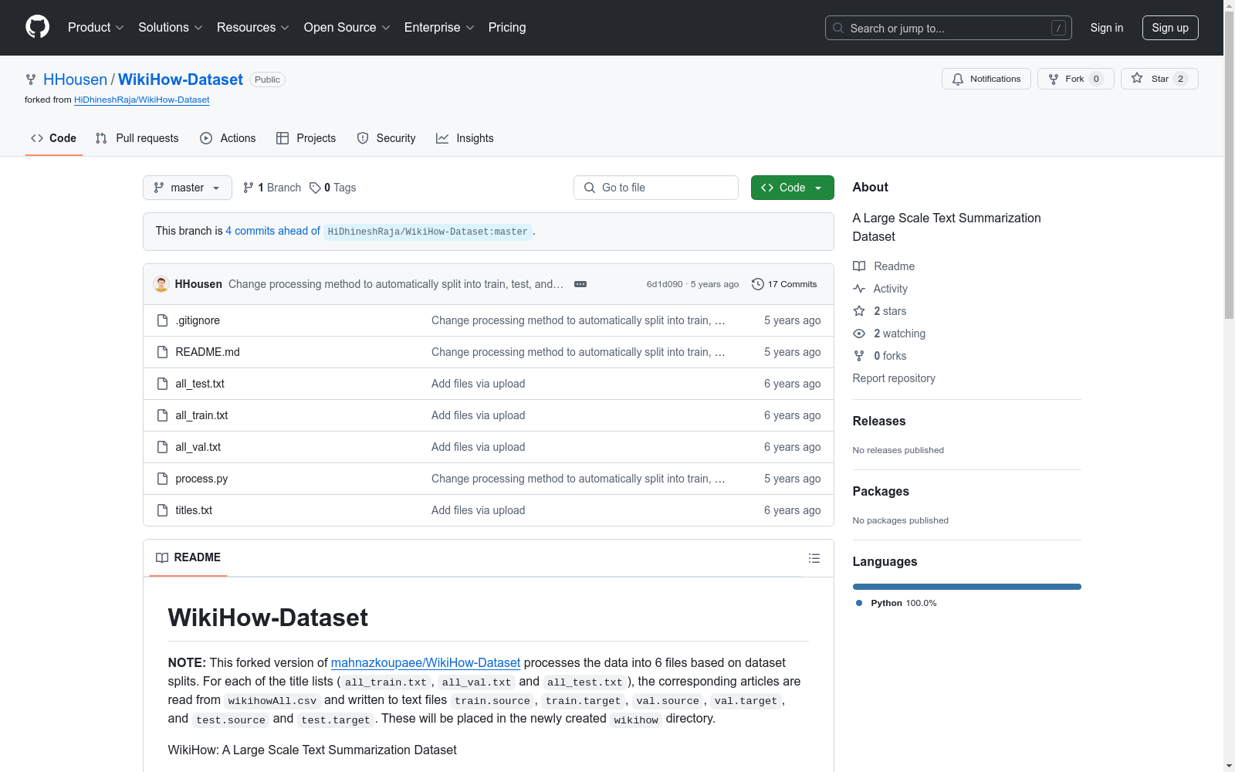The height and width of the screenshot is (772, 1235).
Task: Switch to the Insights tab
Action: tap(465, 138)
